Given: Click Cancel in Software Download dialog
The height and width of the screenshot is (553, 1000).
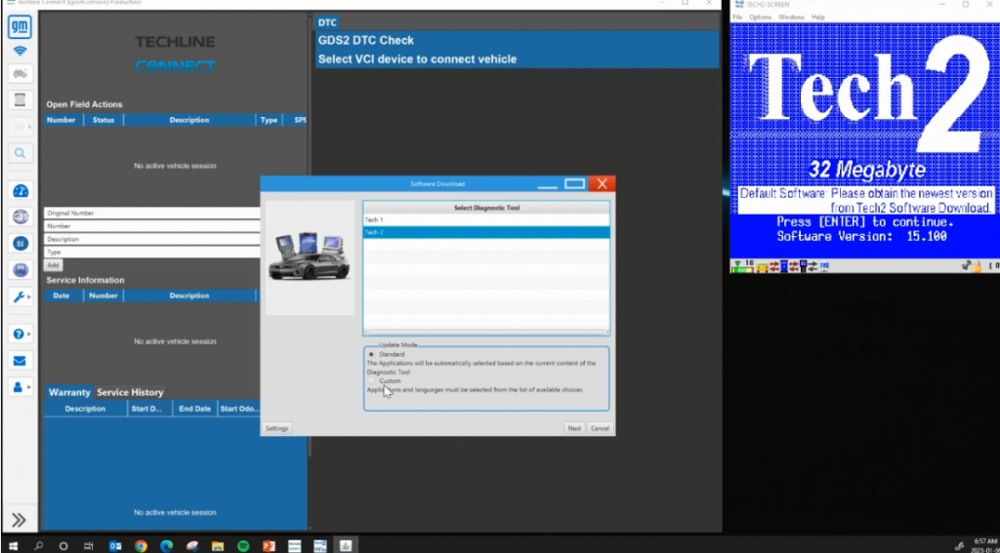Looking at the screenshot, I should tap(601, 428).
